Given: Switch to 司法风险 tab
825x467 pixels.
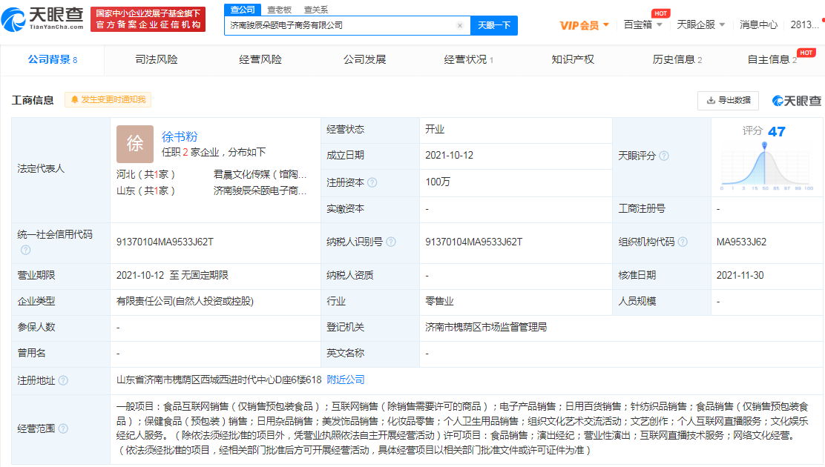Looking at the screenshot, I should [157, 59].
